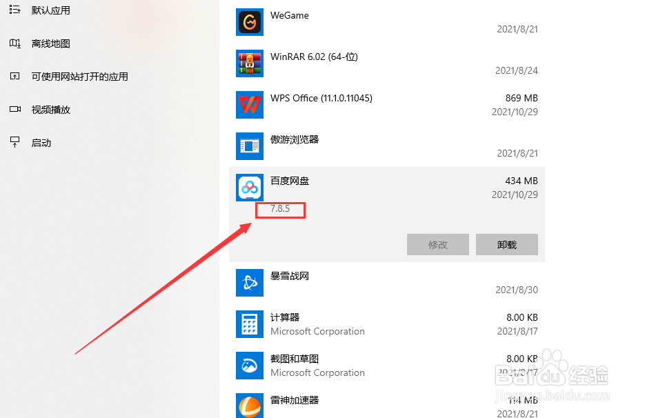
Task: Select the WeGame list entry name
Action: tap(290, 15)
